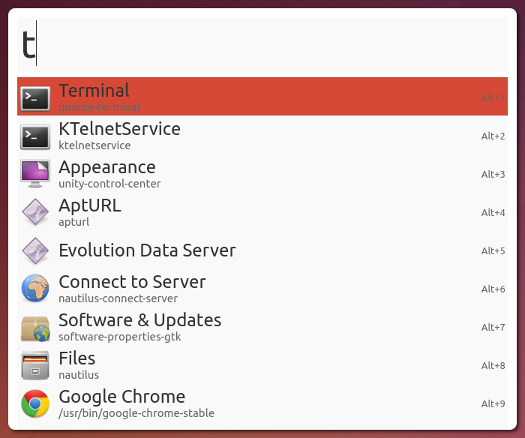Click the Alt+5 shortcut label
Viewport: 525px width, 438px height.
493,251
